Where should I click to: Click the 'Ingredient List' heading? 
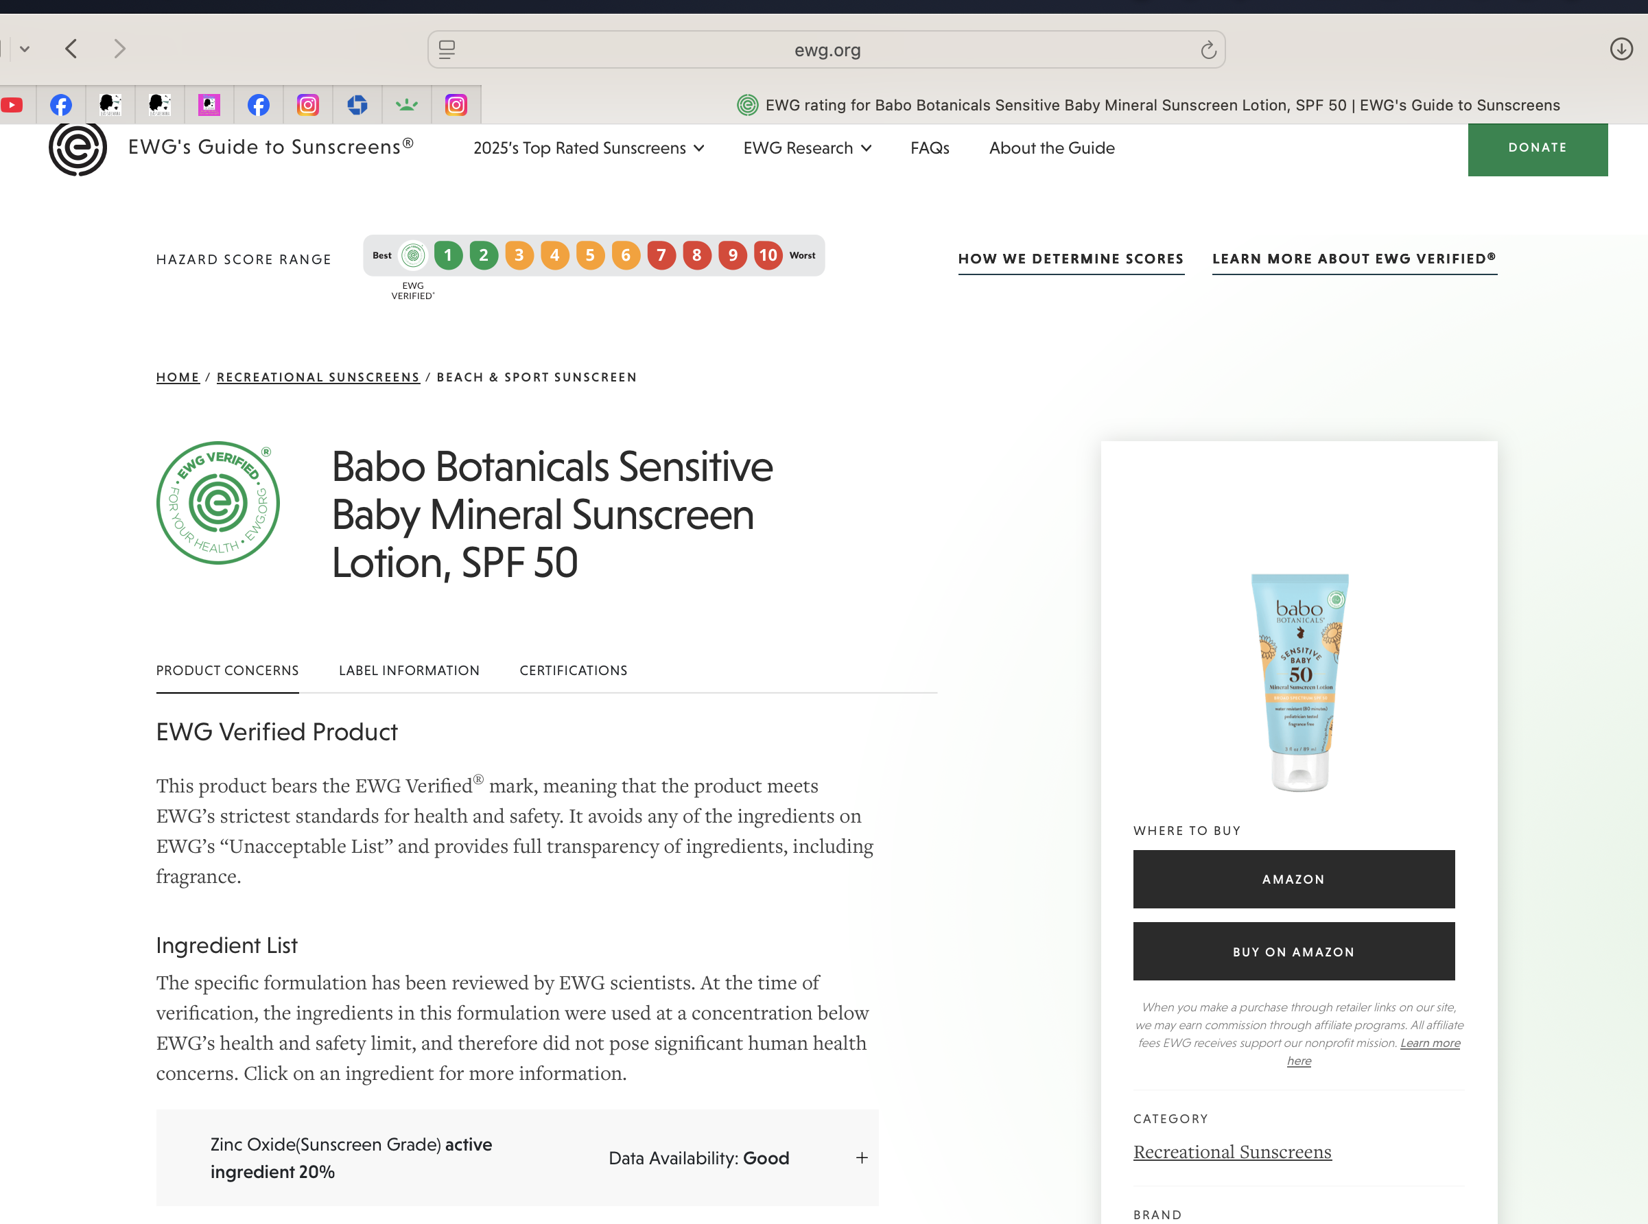point(226,945)
